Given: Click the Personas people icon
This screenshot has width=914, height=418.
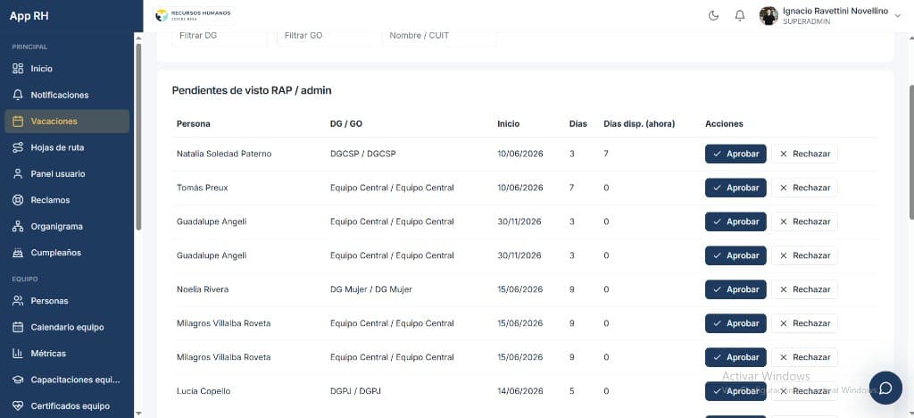Looking at the screenshot, I should coord(18,301).
